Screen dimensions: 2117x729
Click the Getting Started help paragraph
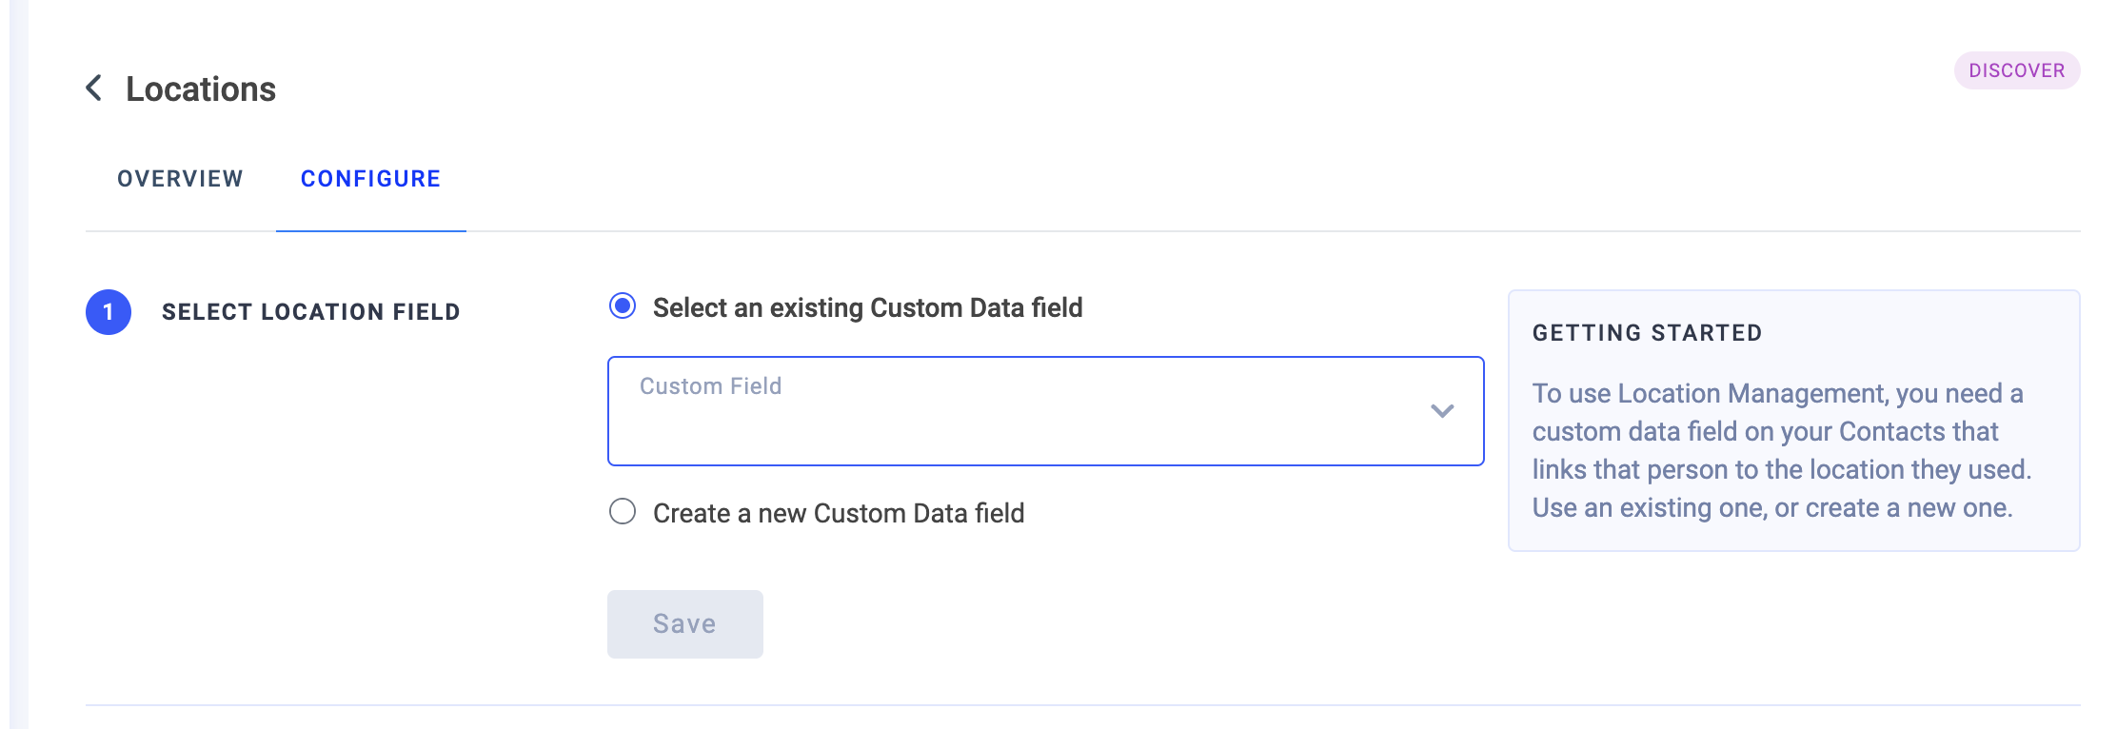(x=1780, y=450)
